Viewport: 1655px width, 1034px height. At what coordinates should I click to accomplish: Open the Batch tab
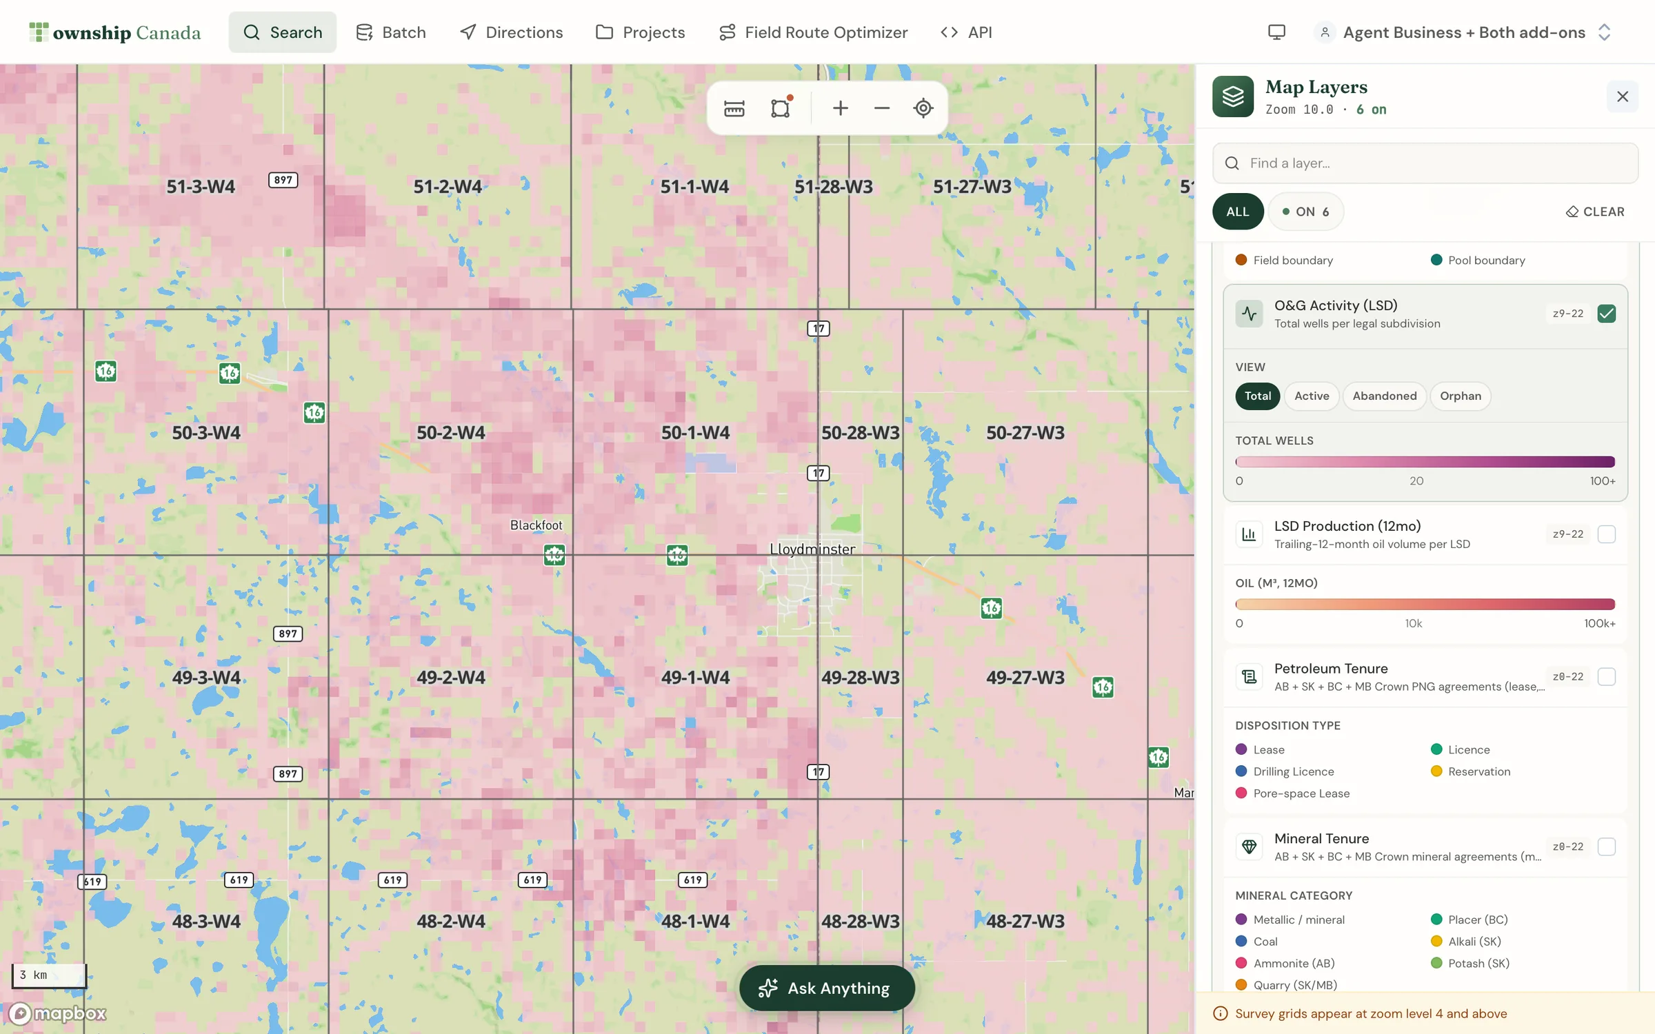[x=391, y=32]
